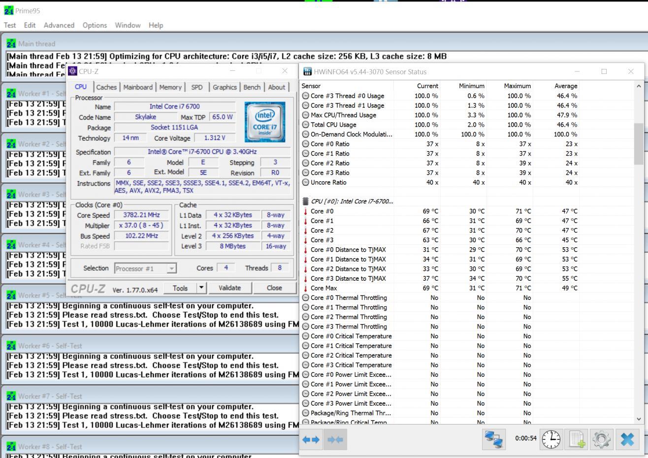Open the HWiNFO64 sensor settings gear icon
The width and height of the screenshot is (648, 458).
602,439
